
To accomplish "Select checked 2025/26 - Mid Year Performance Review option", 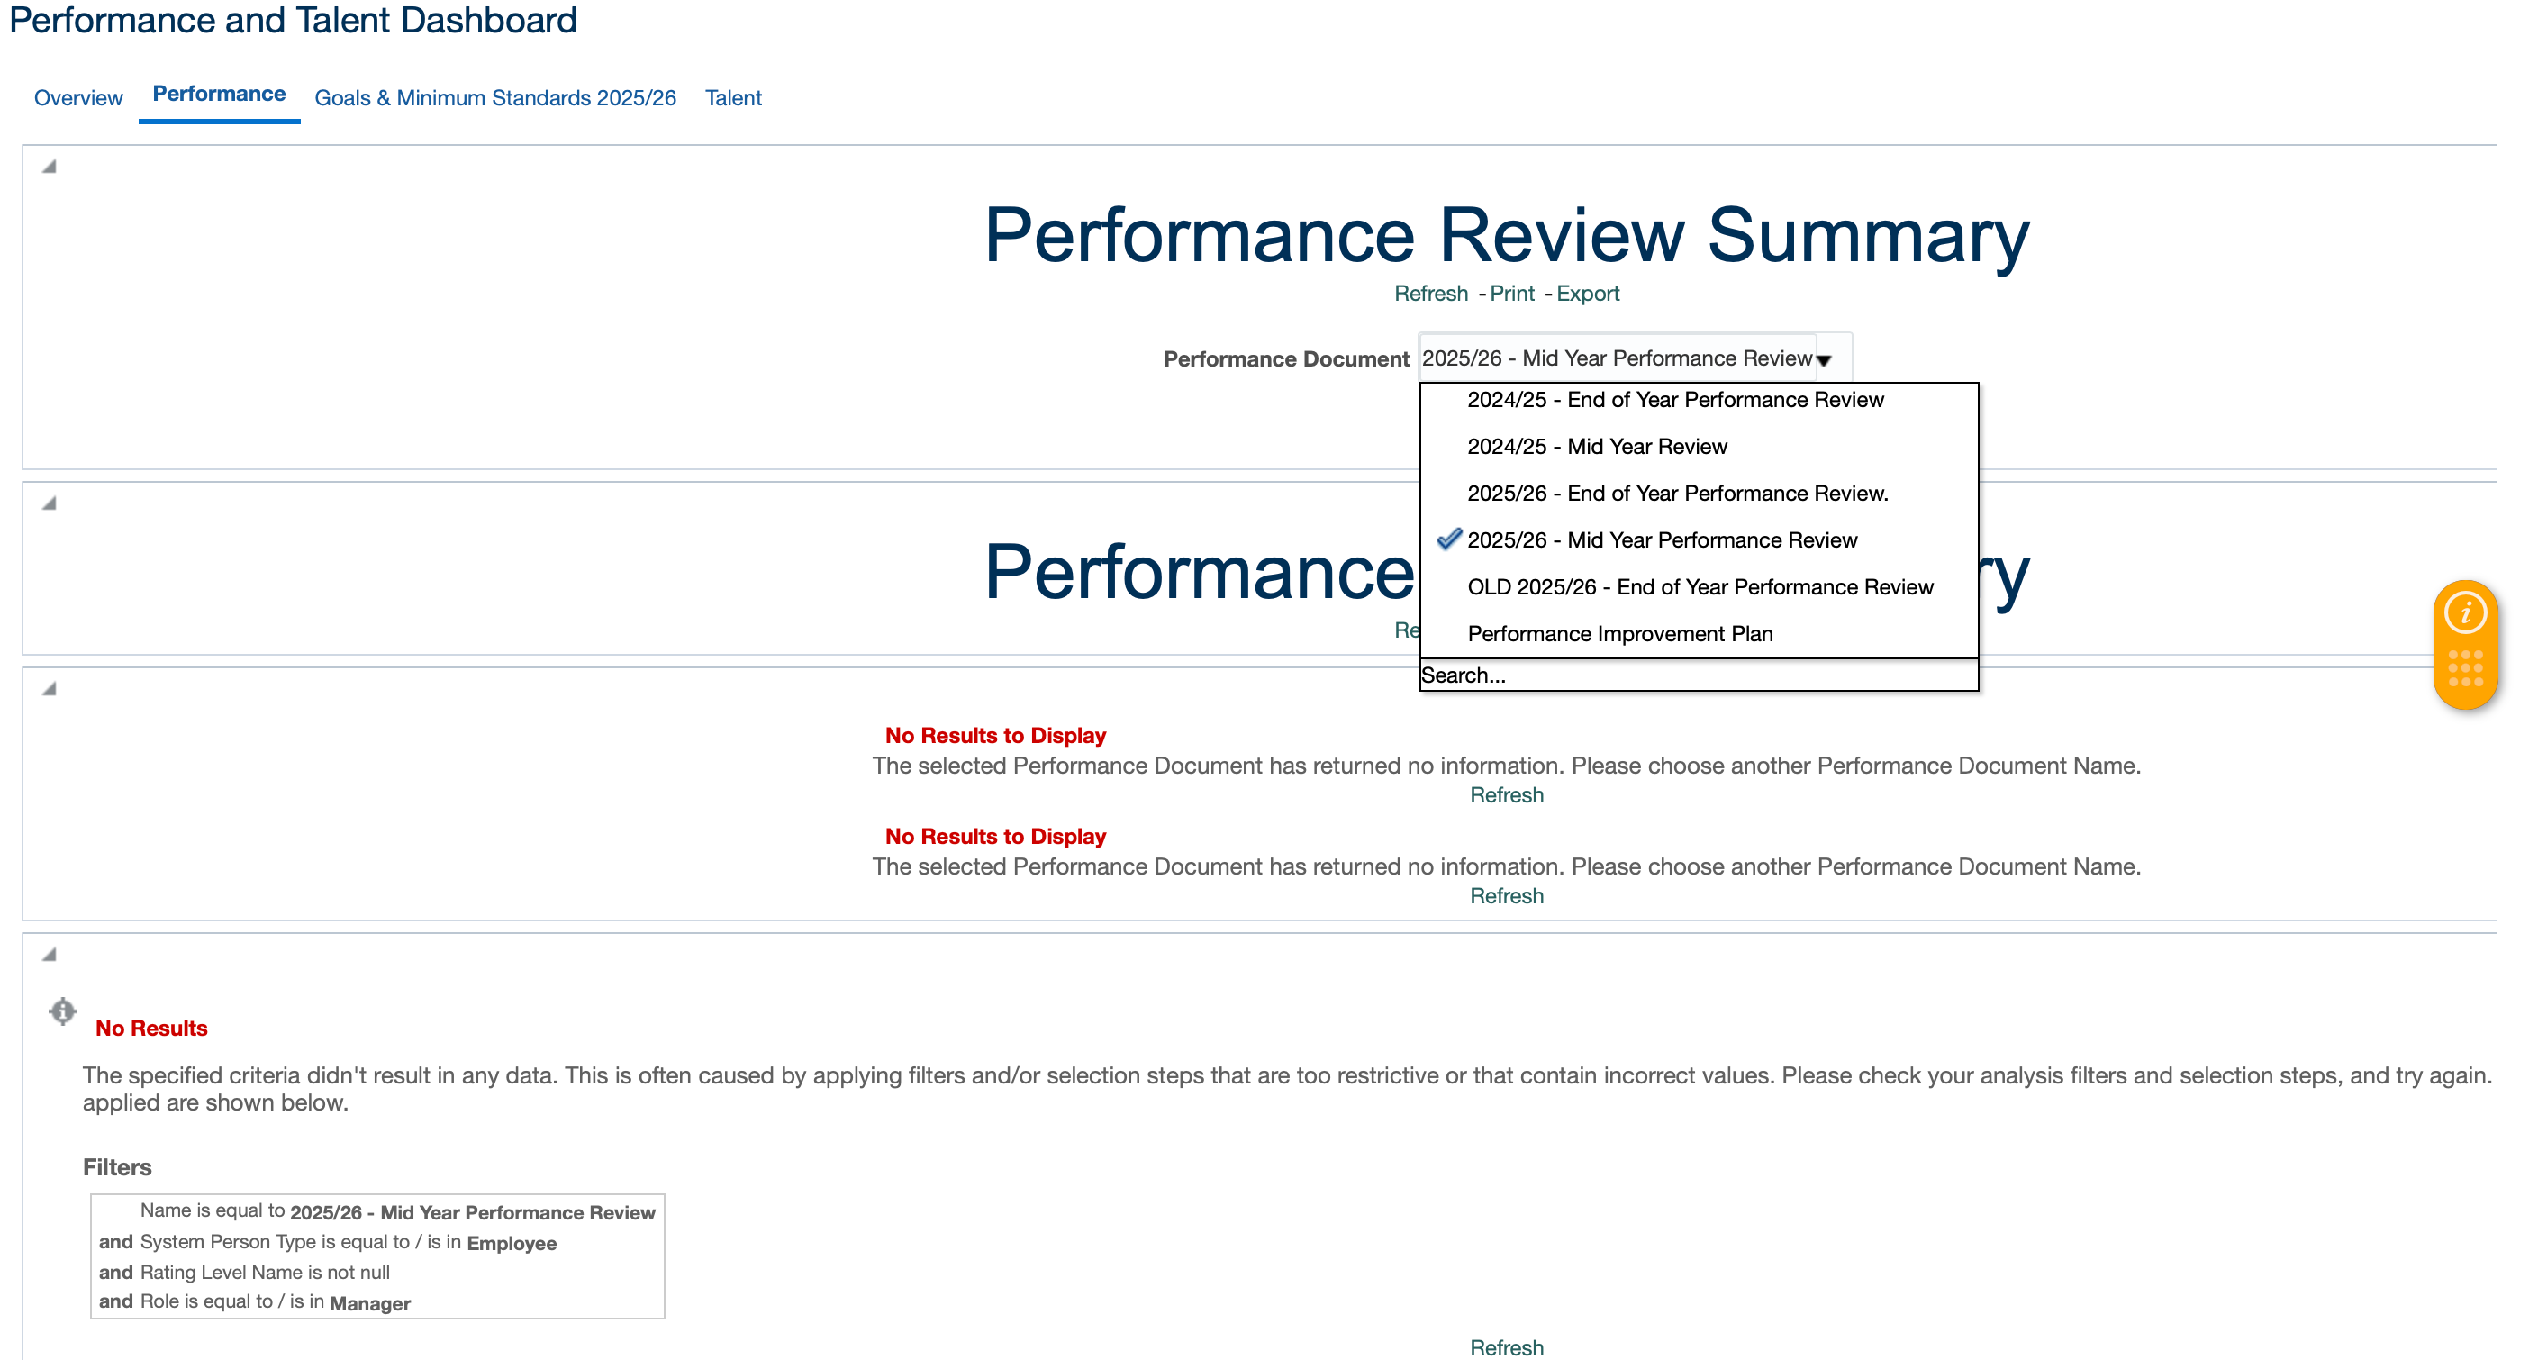I will click(x=1662, y=540).
